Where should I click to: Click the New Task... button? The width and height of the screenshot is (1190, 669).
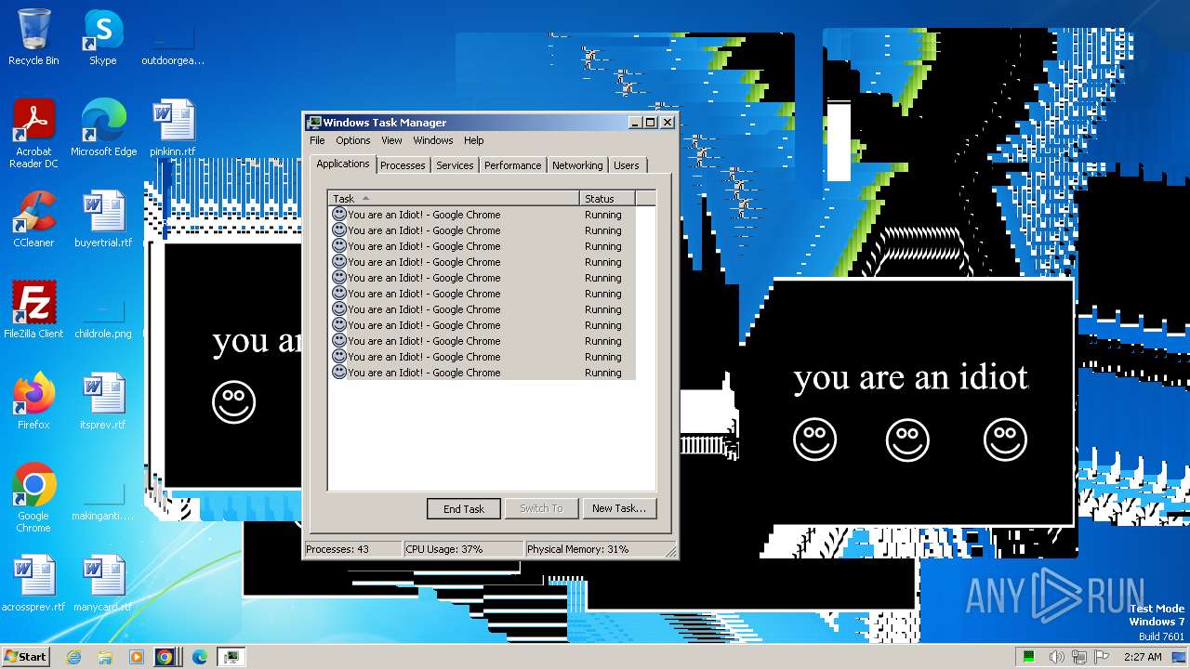click(x=619, y=508)
